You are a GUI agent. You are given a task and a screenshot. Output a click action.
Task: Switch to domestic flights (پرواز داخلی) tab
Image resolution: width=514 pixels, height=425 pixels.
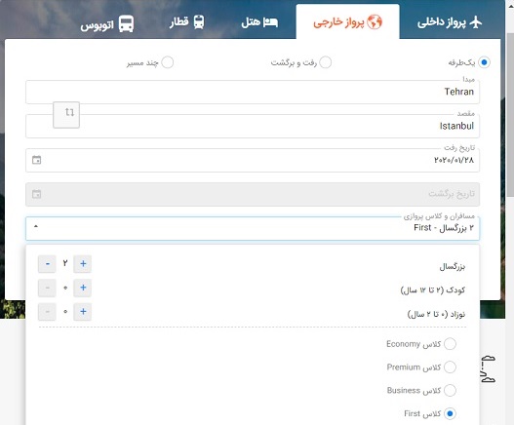coord(450,22)
